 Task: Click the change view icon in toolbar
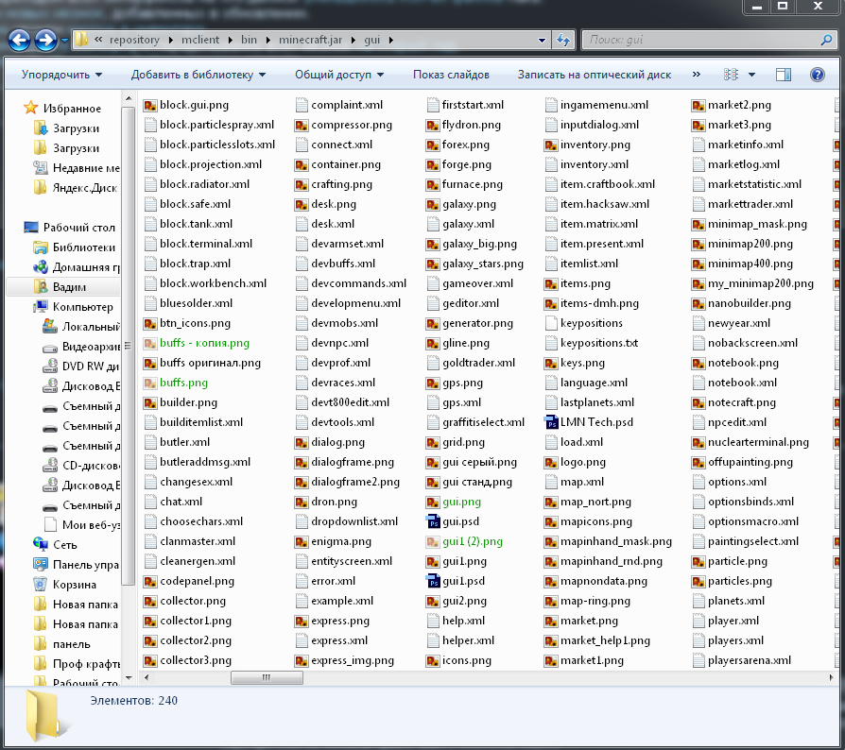pos(732,75)
